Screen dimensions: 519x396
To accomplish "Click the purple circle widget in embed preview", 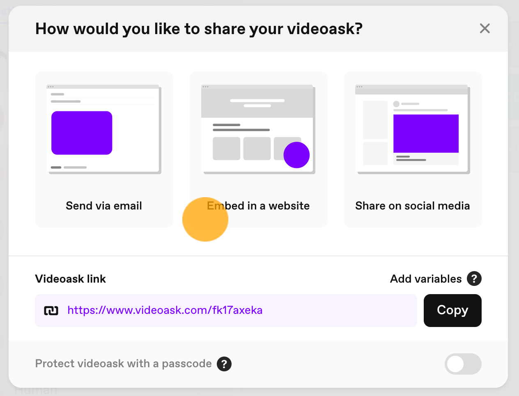I will 296,155.
